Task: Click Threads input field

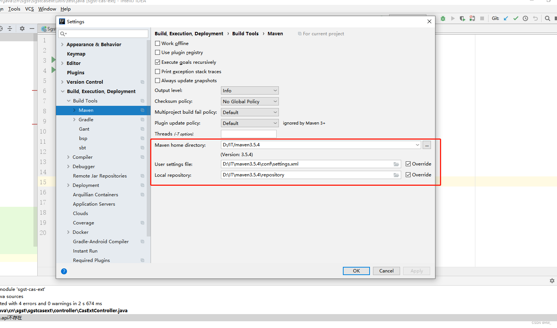Action: tap(249, 134)
